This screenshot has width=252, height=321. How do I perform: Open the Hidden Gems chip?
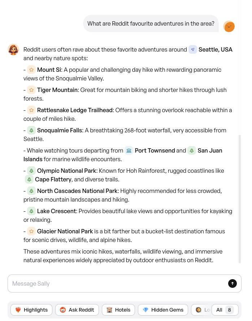(x=163, y=310)
